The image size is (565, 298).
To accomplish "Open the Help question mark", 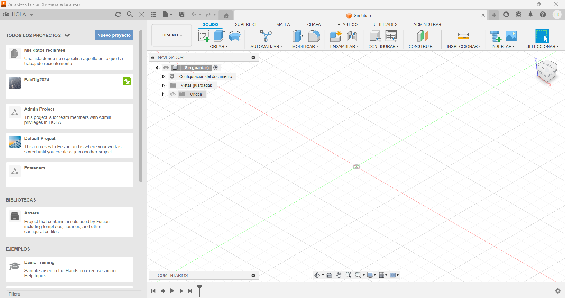I will (543, 14).
